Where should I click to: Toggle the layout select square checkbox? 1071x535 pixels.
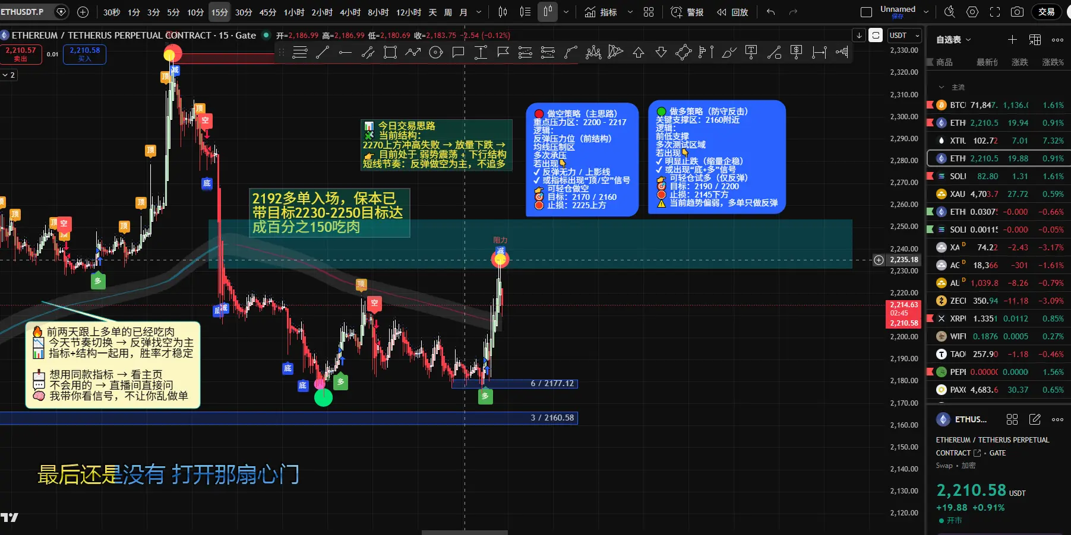866,12
